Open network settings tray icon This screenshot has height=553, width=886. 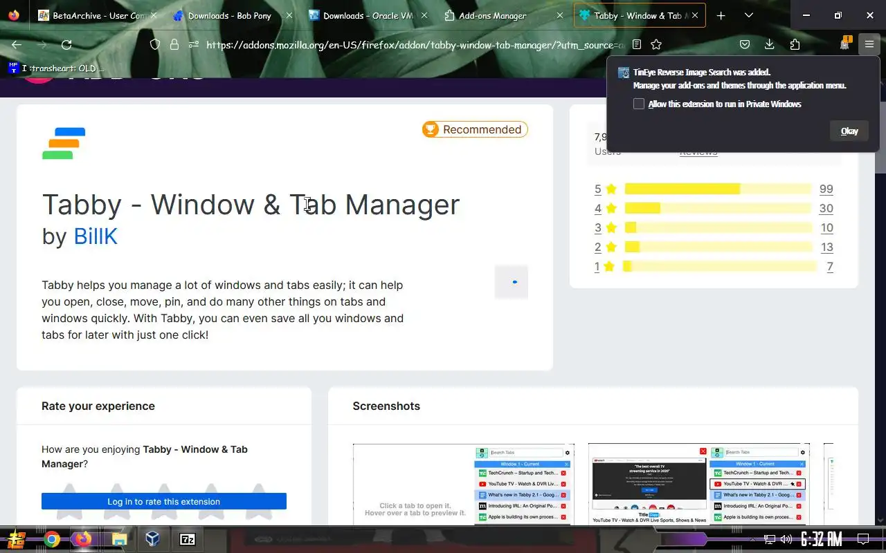point(770,539)
